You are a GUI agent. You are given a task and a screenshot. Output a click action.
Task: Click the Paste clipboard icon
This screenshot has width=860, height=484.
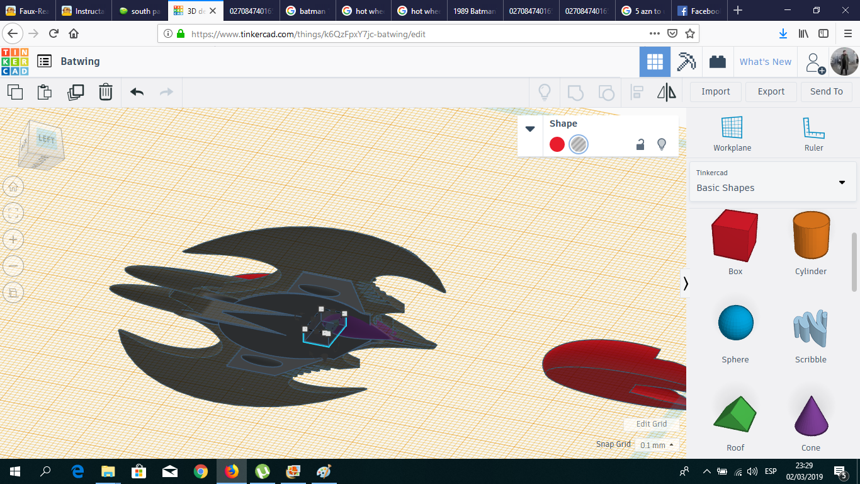click(x=45, y=92)
